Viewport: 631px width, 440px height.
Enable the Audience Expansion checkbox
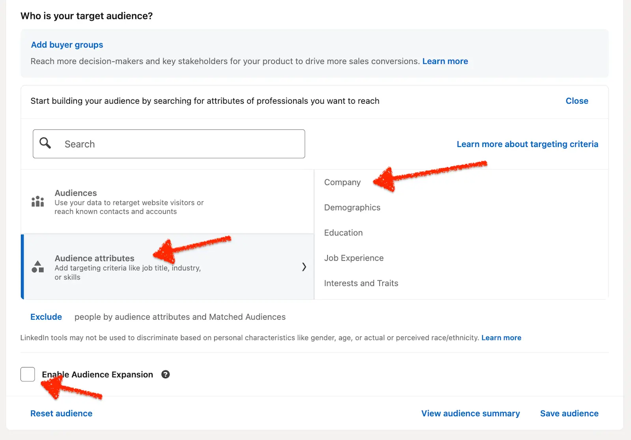pos(28,374)
